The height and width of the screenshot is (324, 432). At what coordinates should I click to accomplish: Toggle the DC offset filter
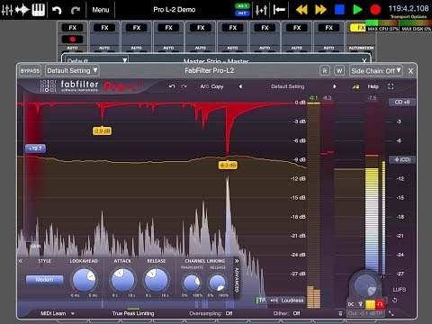point(351,304)
